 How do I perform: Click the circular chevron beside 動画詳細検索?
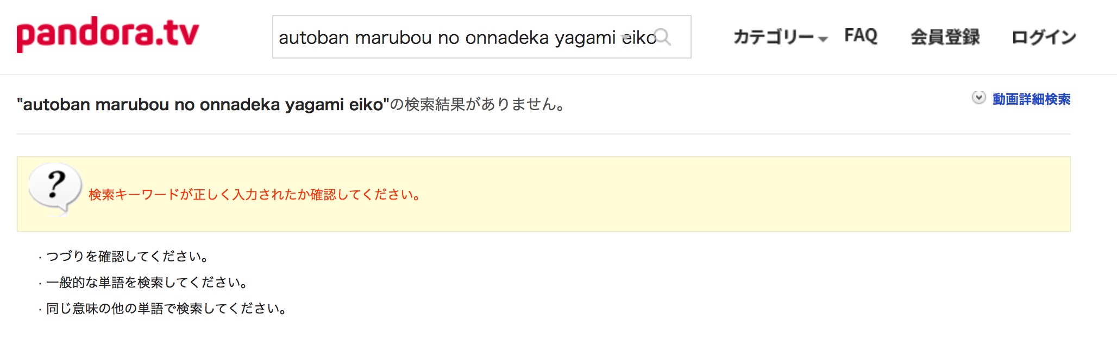[978, 98]
